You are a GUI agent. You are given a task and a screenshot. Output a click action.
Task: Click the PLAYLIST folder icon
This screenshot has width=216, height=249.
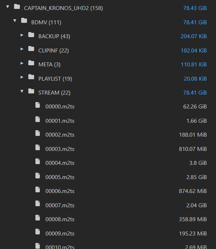(x=31, y=77)
